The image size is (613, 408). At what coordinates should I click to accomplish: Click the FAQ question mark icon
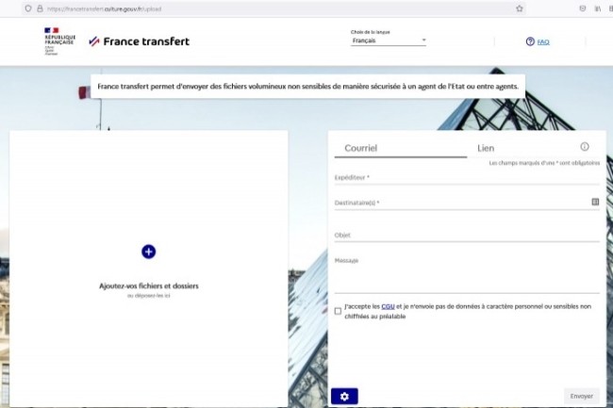point(530,41)
